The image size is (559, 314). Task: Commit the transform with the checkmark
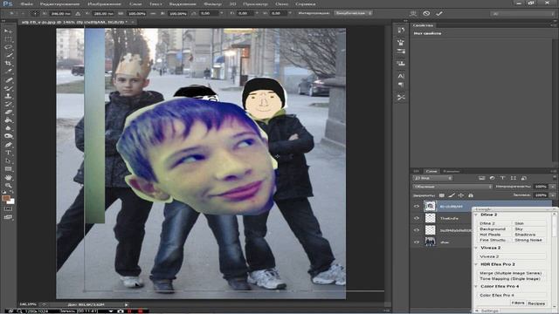439,14
